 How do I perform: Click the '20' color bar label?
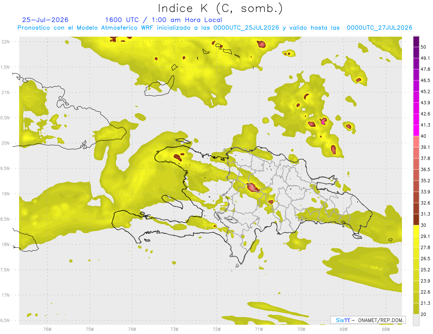pos(424,314)
